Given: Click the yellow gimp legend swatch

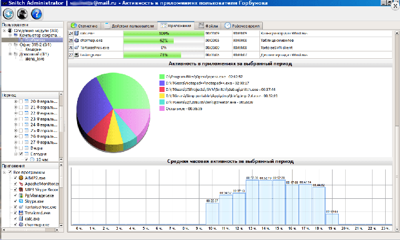Looking at the screenshot, I should pyautogui.click(x=162, y=95).
